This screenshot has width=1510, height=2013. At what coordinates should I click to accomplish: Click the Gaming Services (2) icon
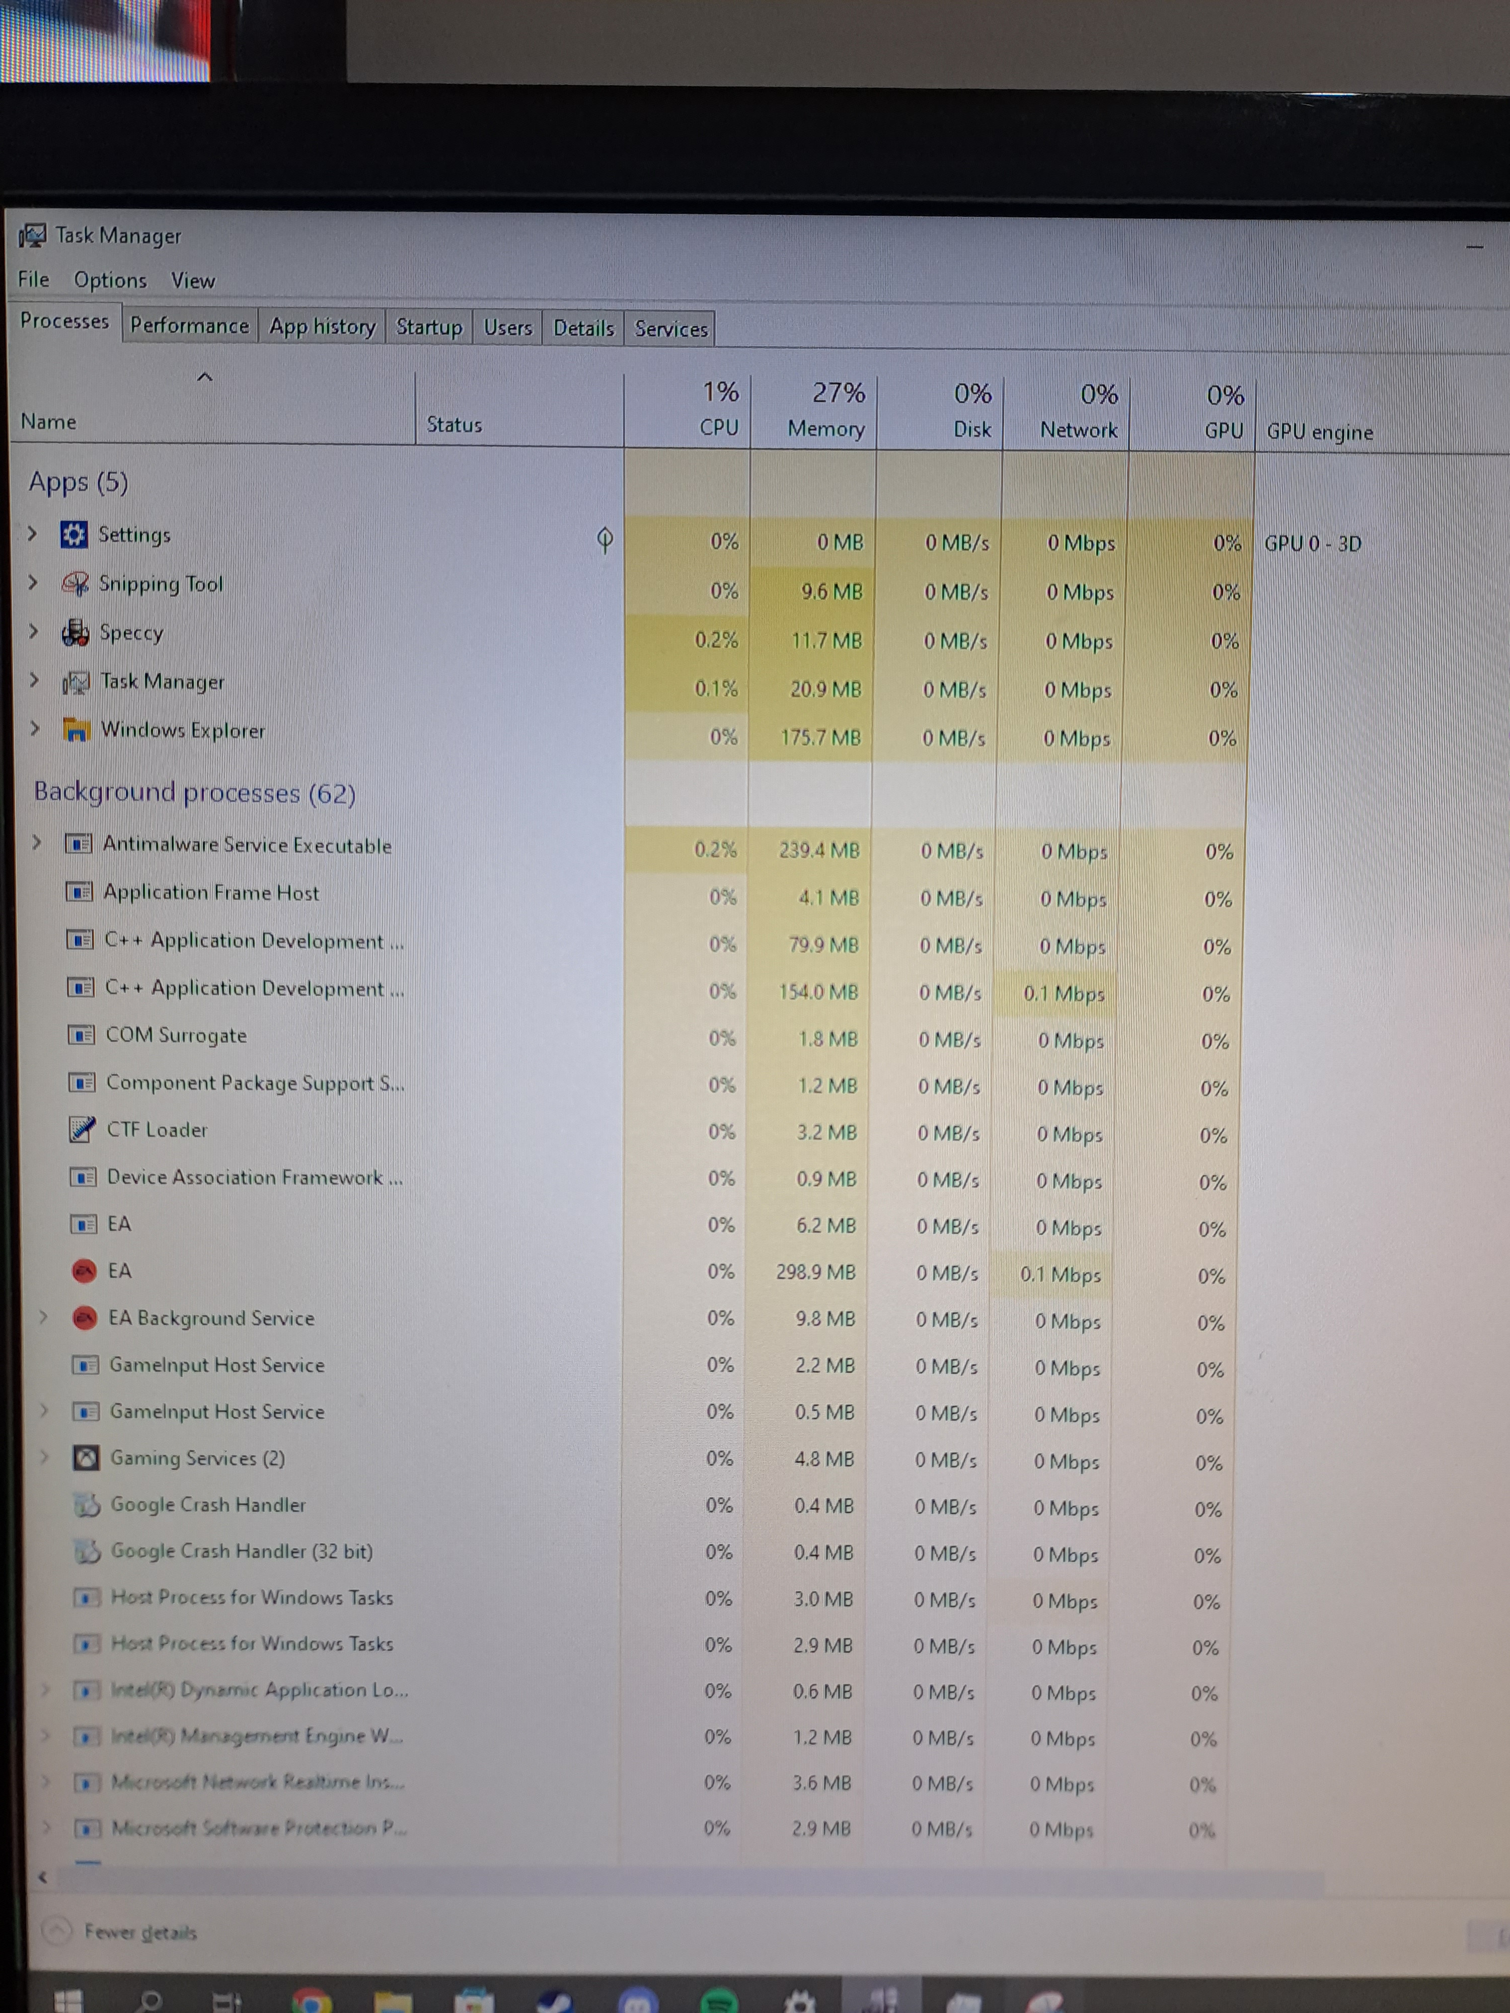tap(86, 1458)
